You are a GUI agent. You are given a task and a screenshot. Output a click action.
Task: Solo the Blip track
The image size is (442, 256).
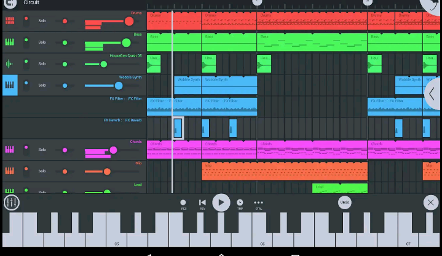point(42,171)
